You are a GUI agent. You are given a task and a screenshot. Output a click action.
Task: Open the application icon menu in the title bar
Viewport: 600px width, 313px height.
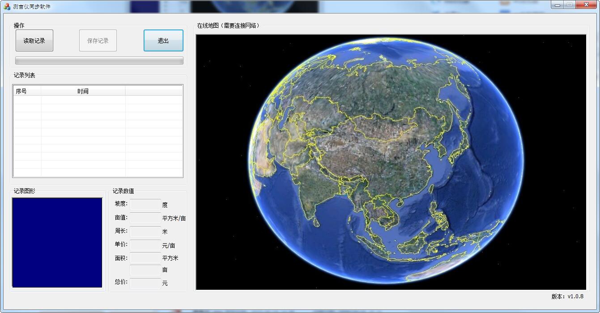tap(7, 6)
